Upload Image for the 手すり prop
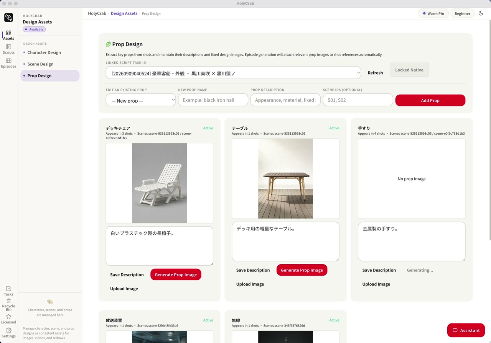 tap(376, 284)
